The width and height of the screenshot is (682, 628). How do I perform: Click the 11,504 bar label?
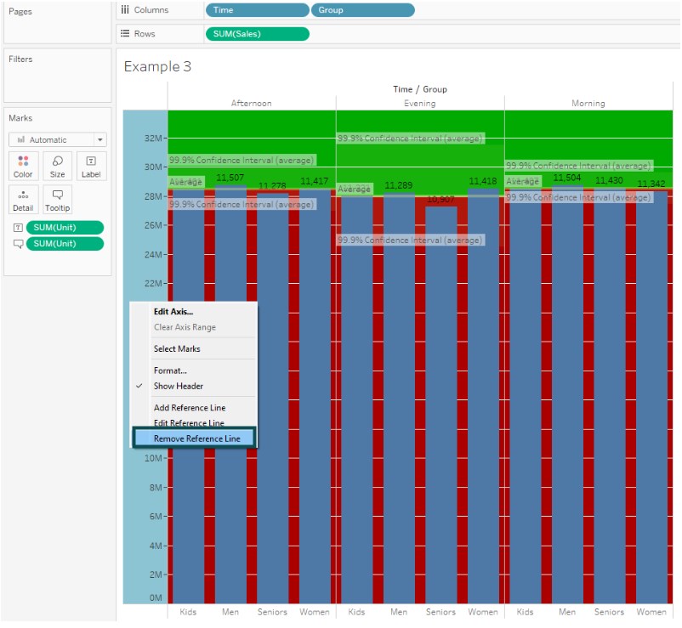(x=567, y=178)
